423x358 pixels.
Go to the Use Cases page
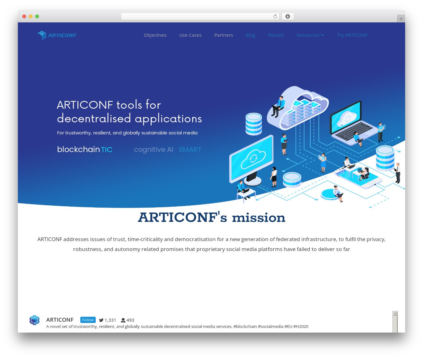point(190,35)
